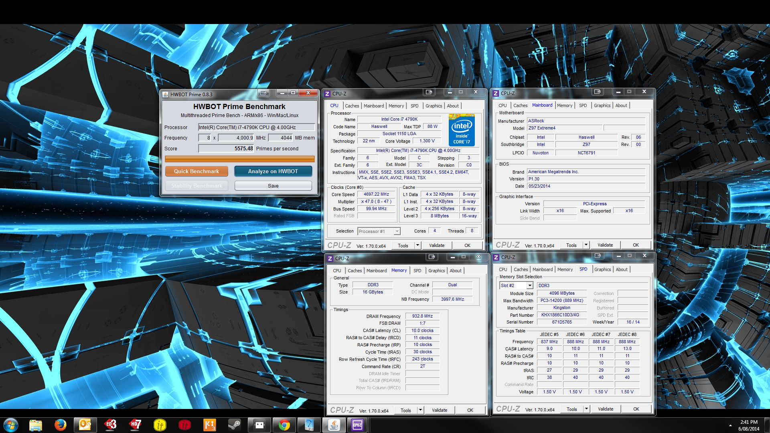Open Google Chrome from the taskbar
The image size is (770, 433).
[x=284, y=425]
